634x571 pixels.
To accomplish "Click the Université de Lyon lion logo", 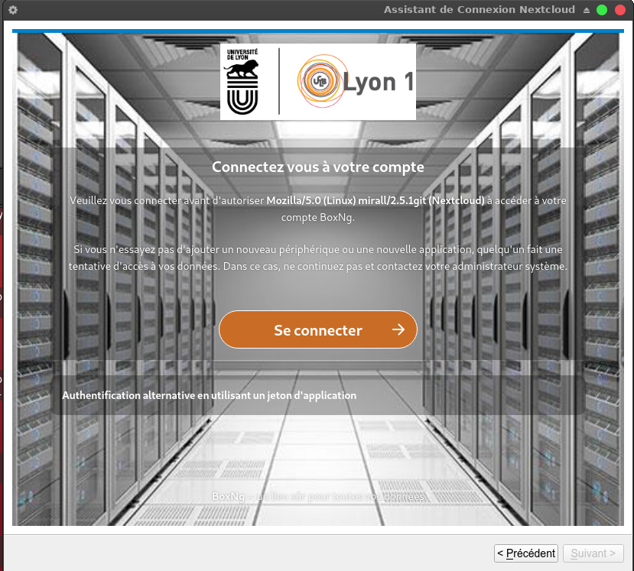I will click(x=242, y=83).
